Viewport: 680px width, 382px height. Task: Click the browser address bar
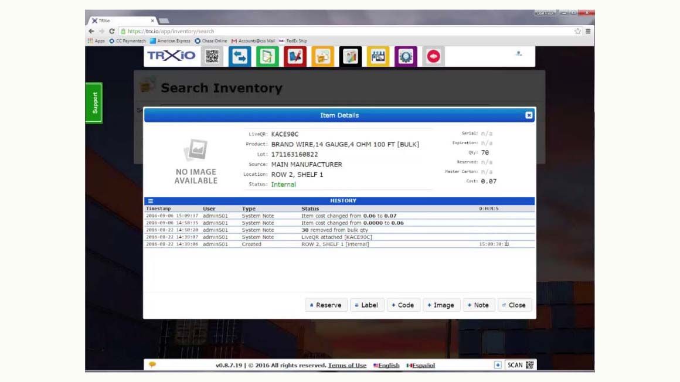pyautogui.click(x=234, y=30)
